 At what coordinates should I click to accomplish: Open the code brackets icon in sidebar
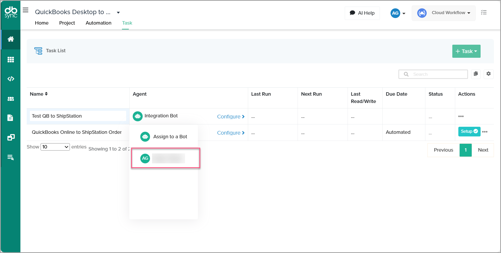tap(11, 79)
